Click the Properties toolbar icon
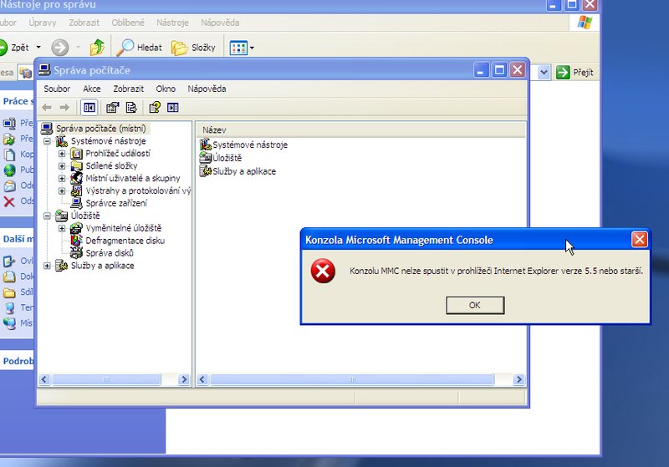 113,108
